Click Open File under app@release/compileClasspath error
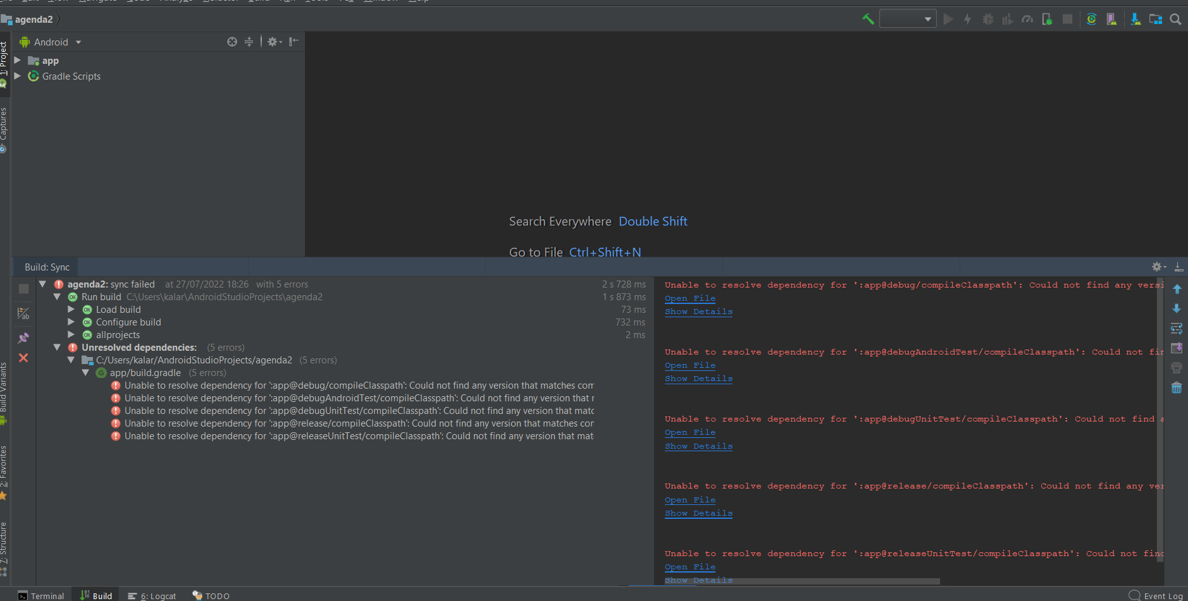The image size is (1188, 601). point(690,500)
